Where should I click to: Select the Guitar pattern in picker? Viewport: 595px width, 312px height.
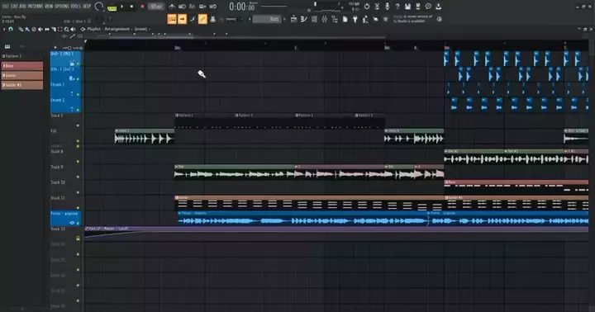point(22,75)
